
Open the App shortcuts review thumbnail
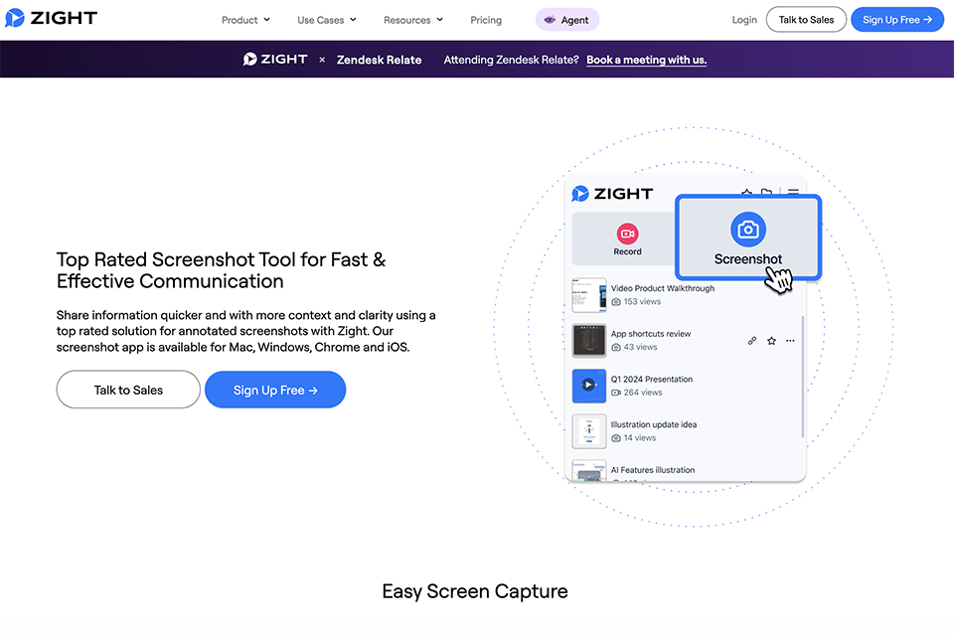(x=589, y=340)
